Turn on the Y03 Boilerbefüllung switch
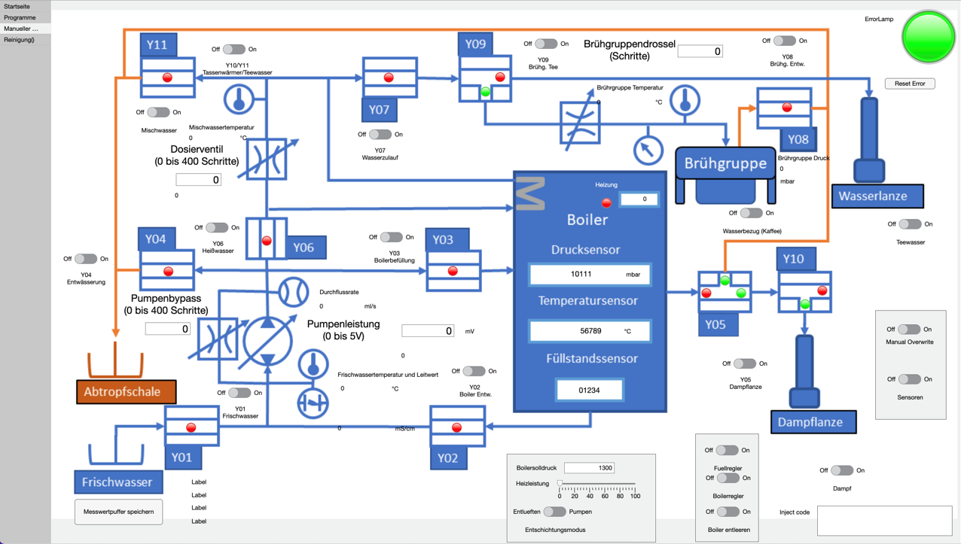 pyautogui.click(x=391, y=237)
